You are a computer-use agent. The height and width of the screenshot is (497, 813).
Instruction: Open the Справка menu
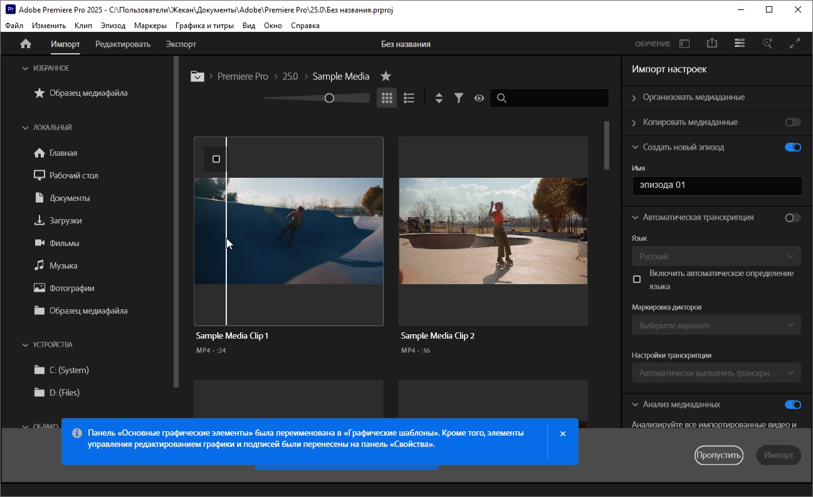pos(305,26)
